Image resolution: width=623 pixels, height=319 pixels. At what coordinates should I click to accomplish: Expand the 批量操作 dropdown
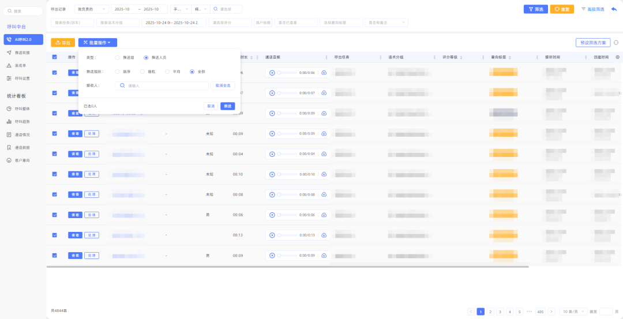coord(97,43)
